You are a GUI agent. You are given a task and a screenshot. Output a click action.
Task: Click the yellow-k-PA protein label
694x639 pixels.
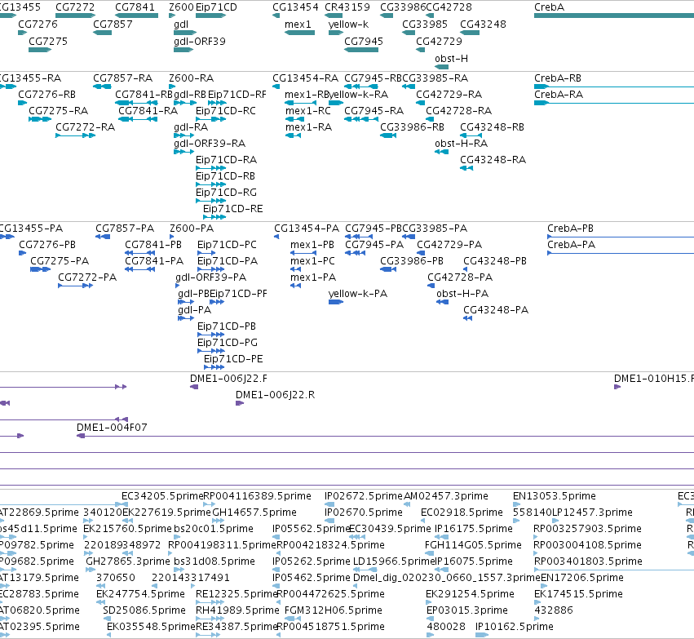coord(358,294)
